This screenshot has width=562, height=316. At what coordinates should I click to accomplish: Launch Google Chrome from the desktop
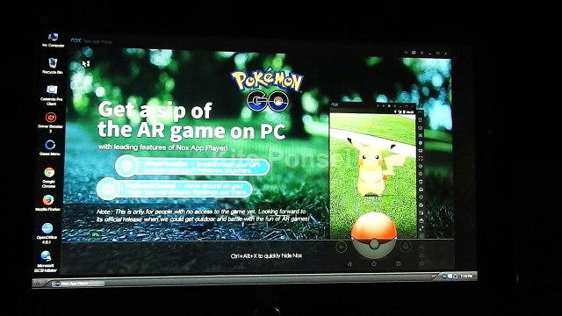(49, 177)
